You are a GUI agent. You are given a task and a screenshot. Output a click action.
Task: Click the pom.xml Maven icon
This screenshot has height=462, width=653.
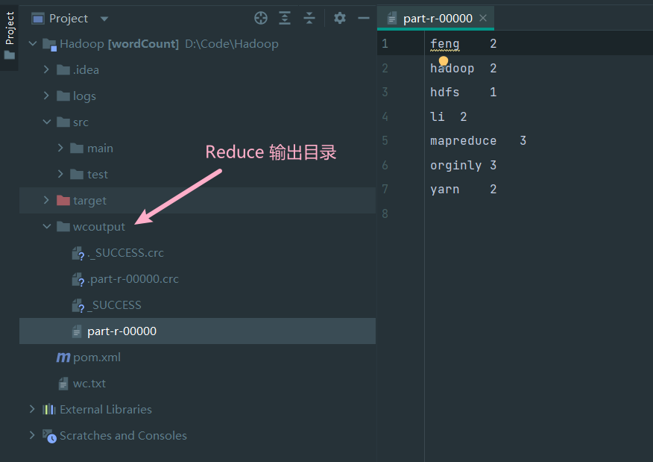[63, 358]
